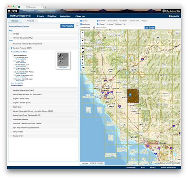Viewport: 188px width, 179px height.
Task: Check Imagery - 1 foot (HRO)
Action: pyautogui.click(x=12, y=99)
